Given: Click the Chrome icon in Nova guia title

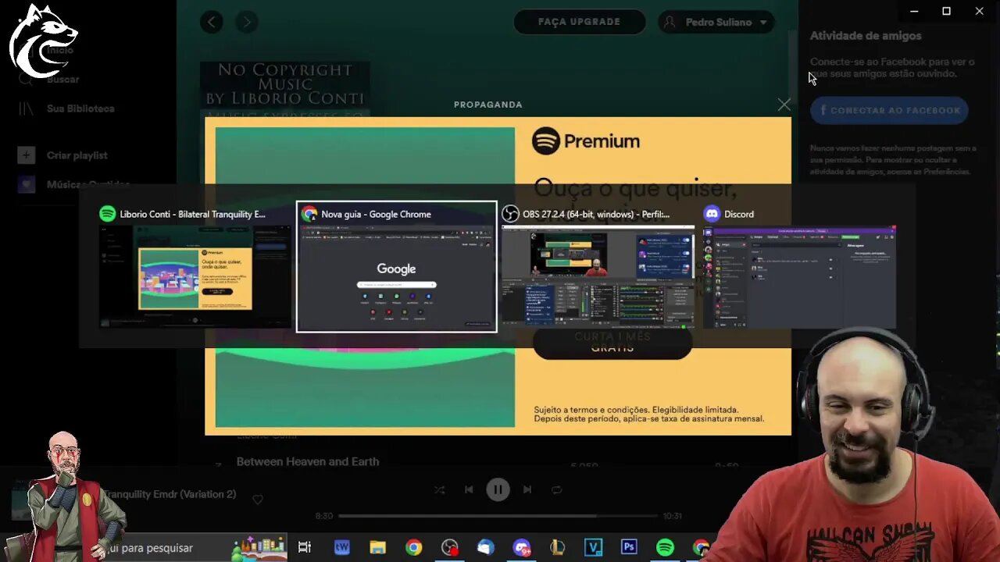Looking at the screenshot, I should [310, 214].
